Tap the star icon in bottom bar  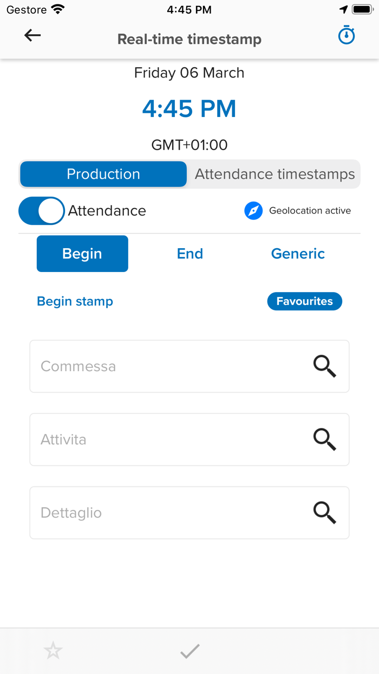[53, 650]
